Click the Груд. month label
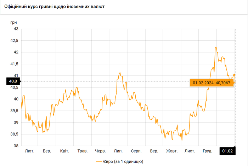This screenshot has width=248, height=166. coord(207,151)
